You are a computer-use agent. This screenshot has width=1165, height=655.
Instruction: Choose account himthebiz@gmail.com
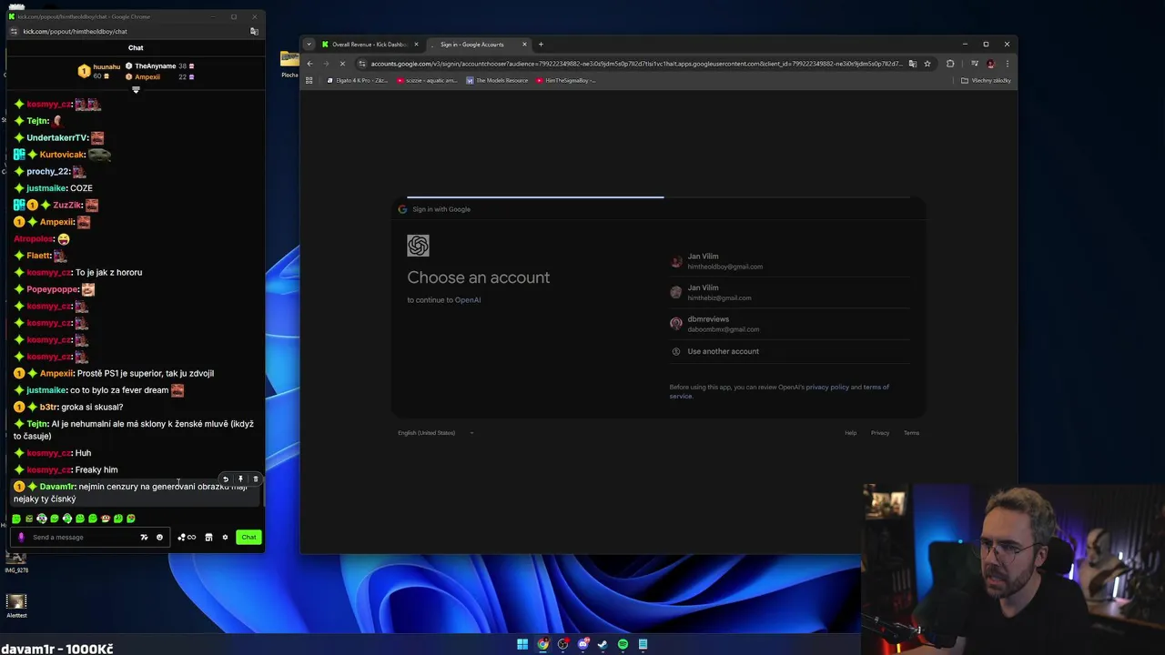click(x=789, y=293)
